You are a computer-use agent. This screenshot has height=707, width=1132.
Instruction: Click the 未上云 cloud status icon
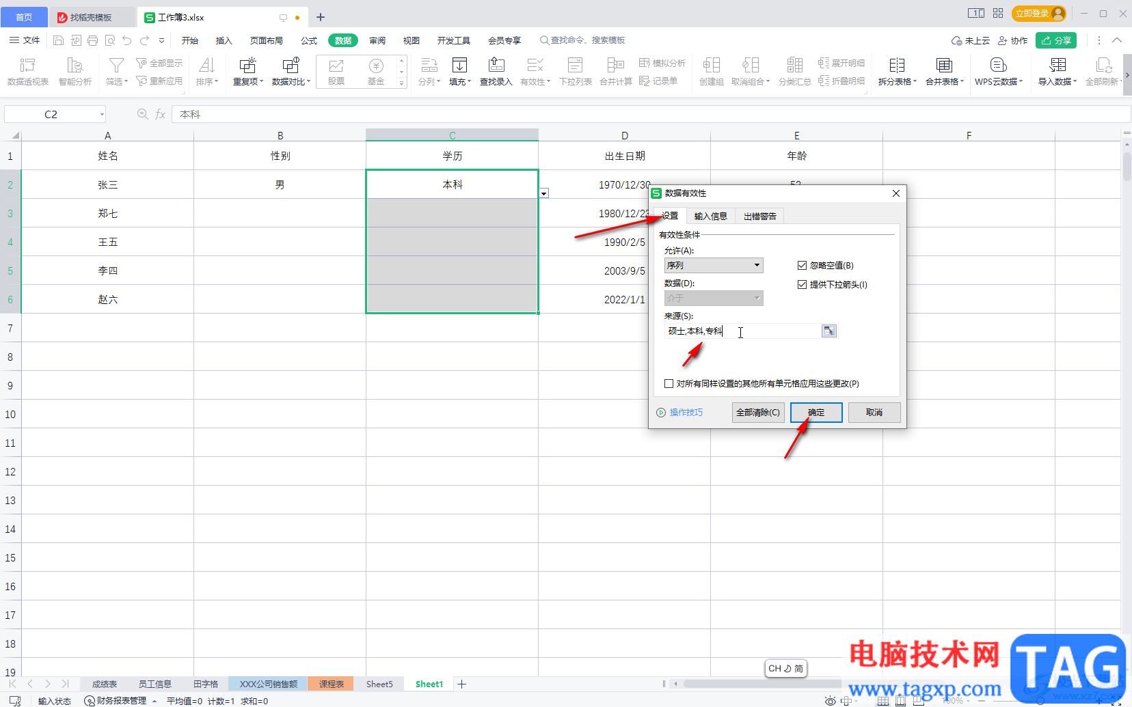971,40
